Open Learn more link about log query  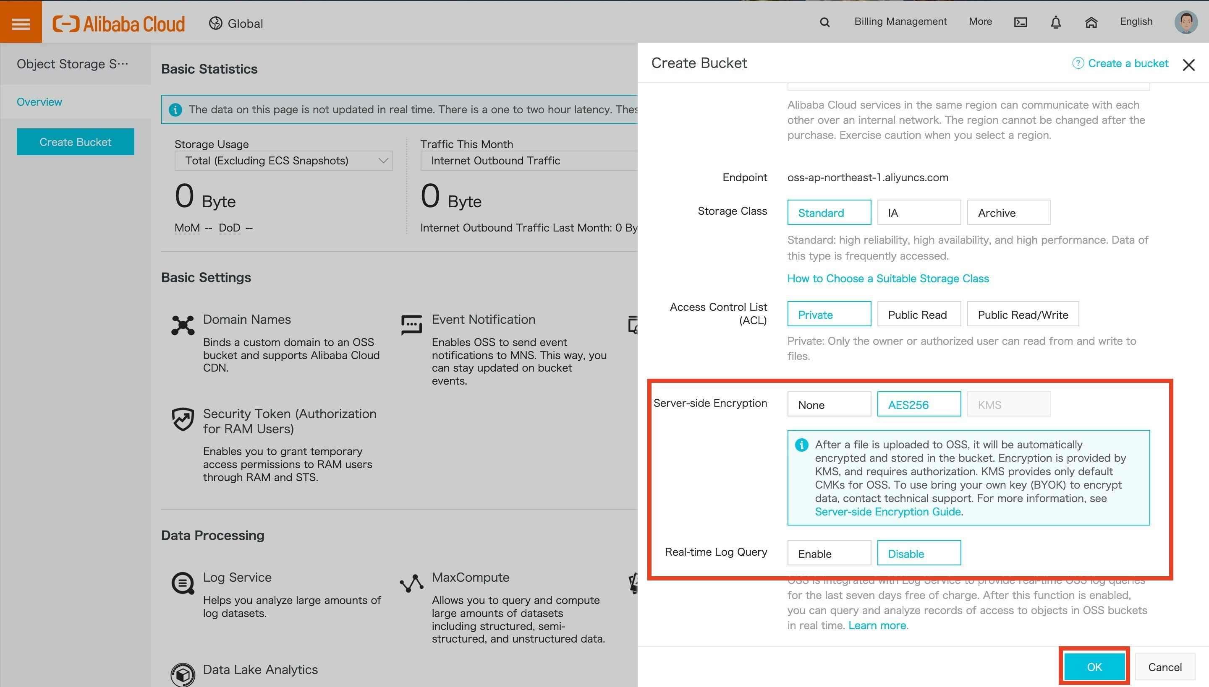coord(877,625)
